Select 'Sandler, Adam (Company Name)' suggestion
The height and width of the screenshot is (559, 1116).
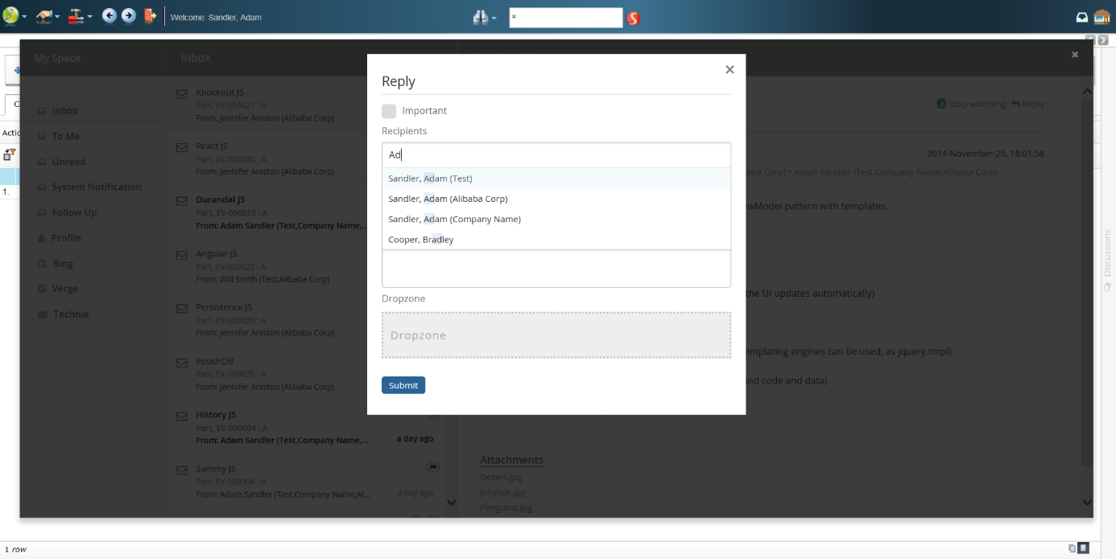[454, 219]
